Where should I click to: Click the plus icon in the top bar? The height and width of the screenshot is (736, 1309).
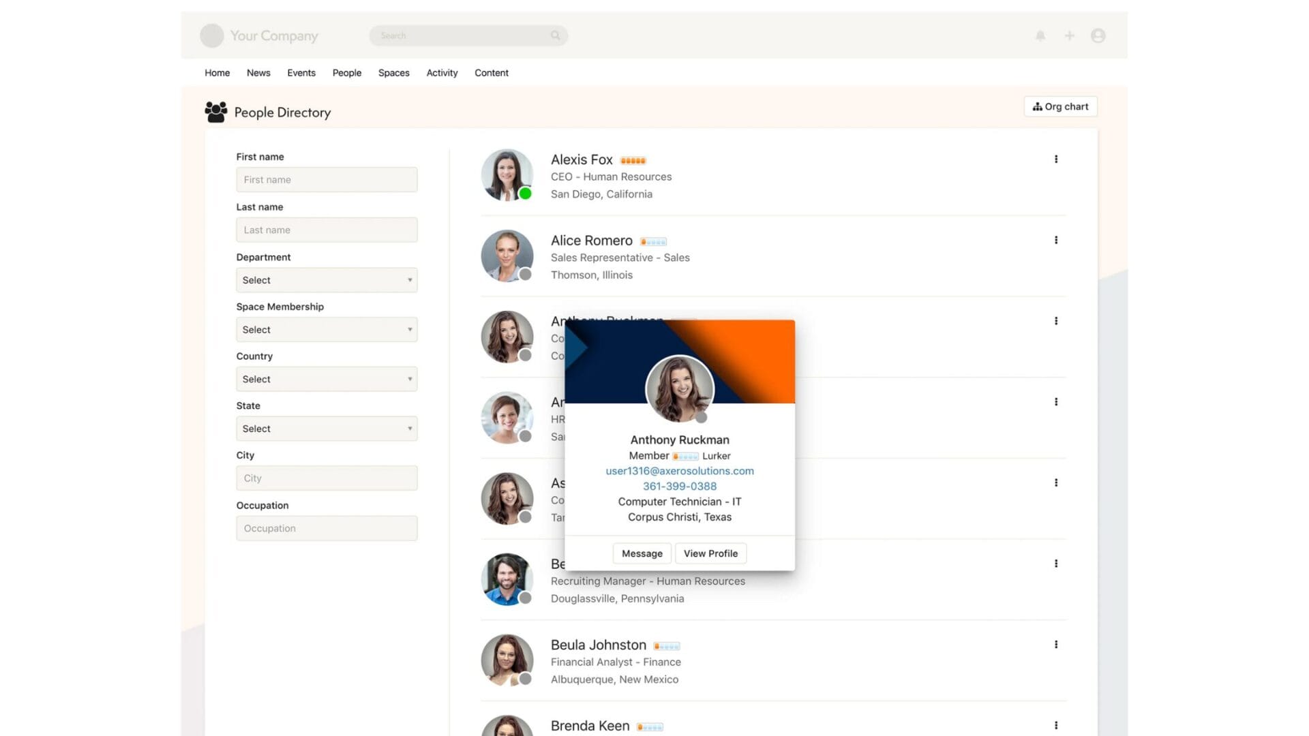coord(1069,35)
